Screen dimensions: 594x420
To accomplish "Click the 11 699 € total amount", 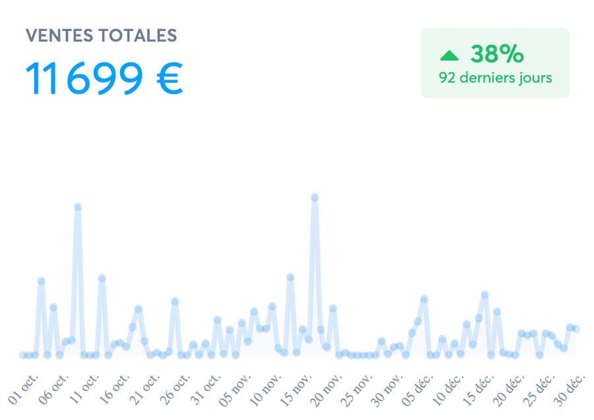I will (x=104, y=79).
